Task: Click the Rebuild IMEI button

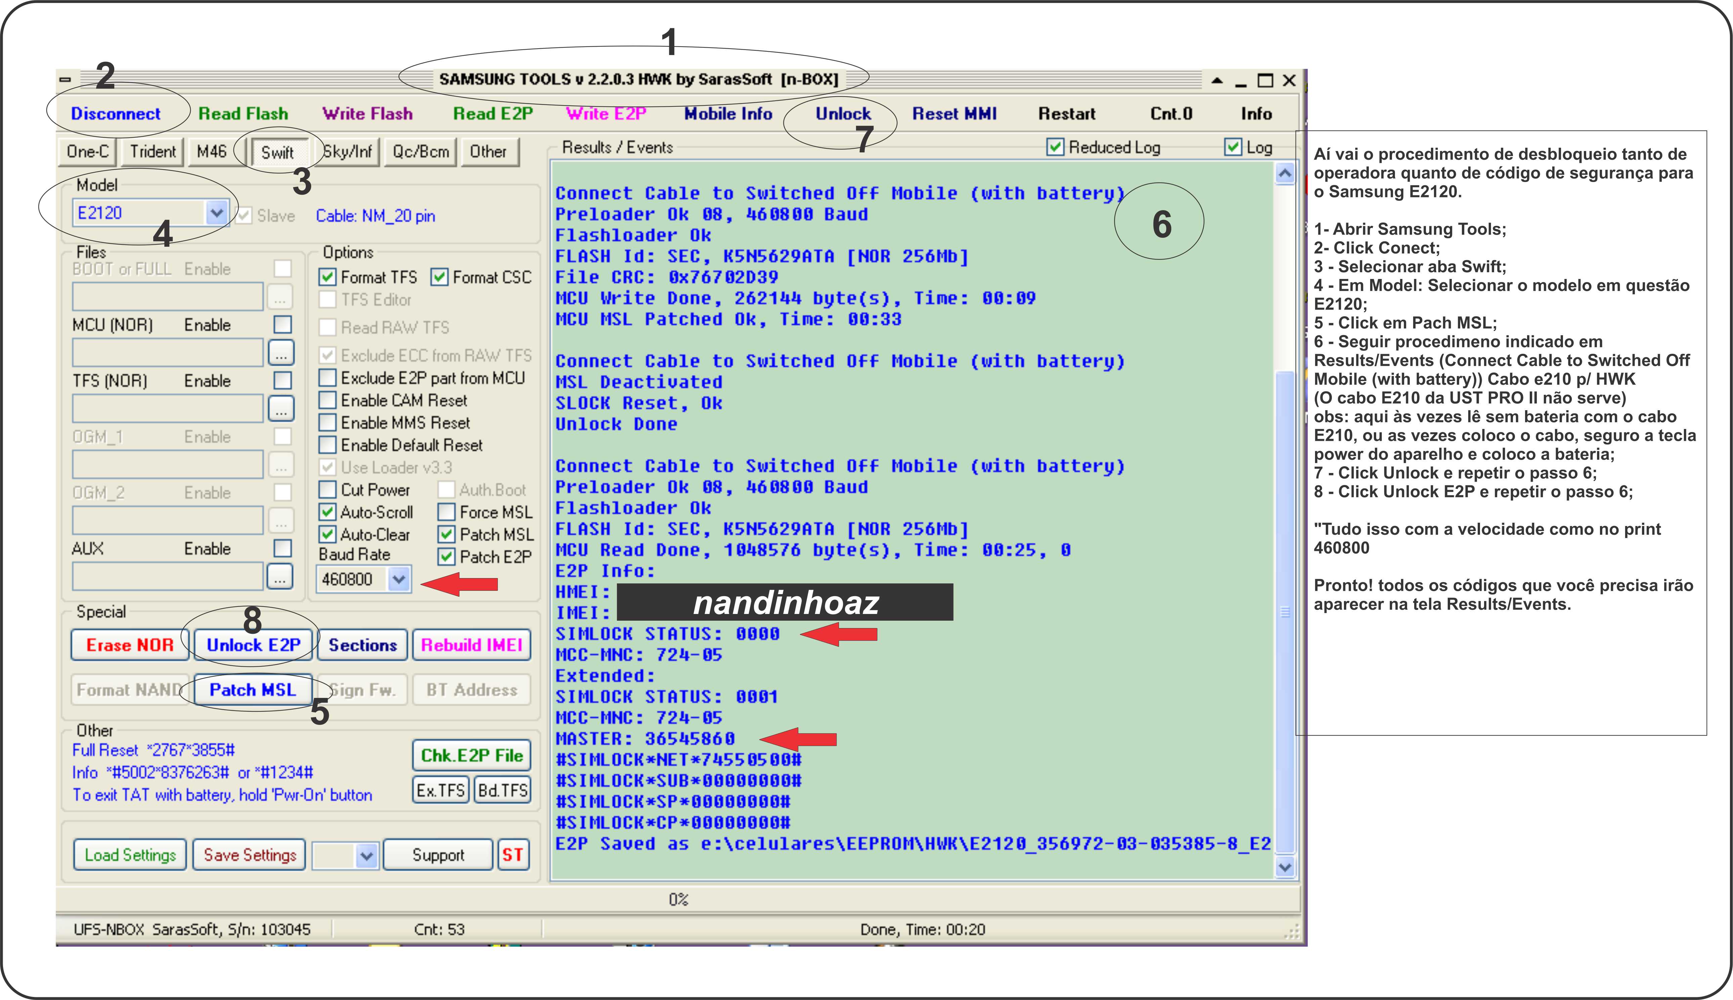Action: click(472, 646)
